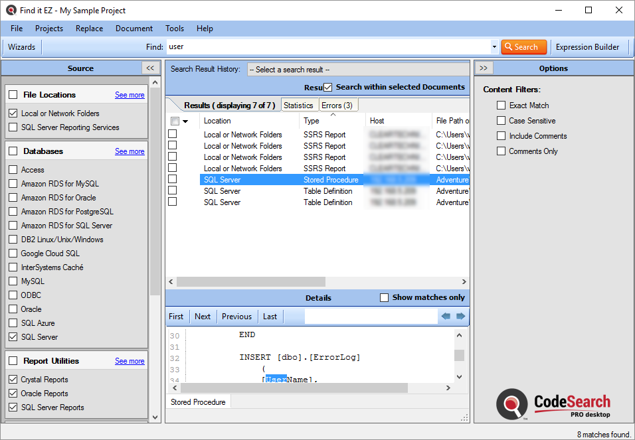Enable Amazon RDS for MySQL checkbox

[x=13, y=183]
